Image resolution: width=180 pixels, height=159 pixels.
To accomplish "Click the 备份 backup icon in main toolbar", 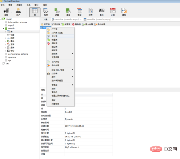I will [101, 12].
